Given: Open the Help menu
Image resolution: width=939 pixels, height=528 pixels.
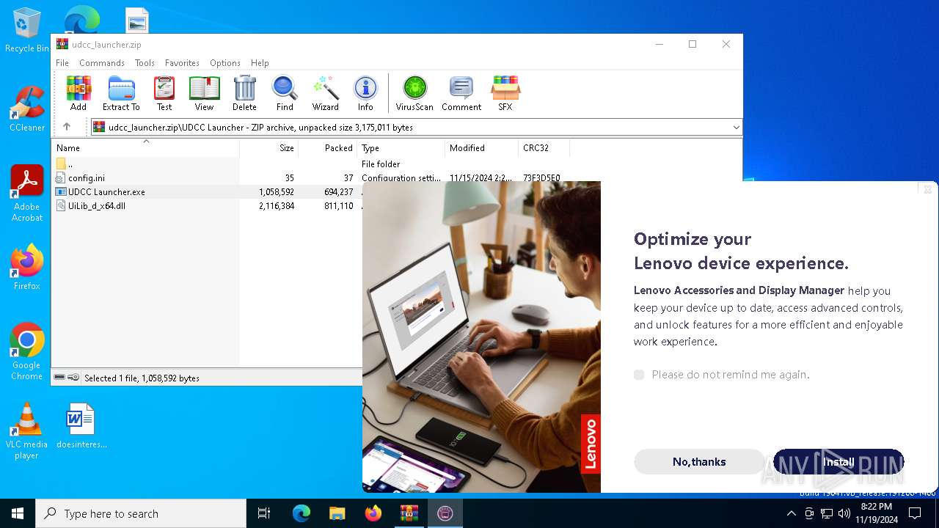Looking at the screenshot, I should (260, 63).
